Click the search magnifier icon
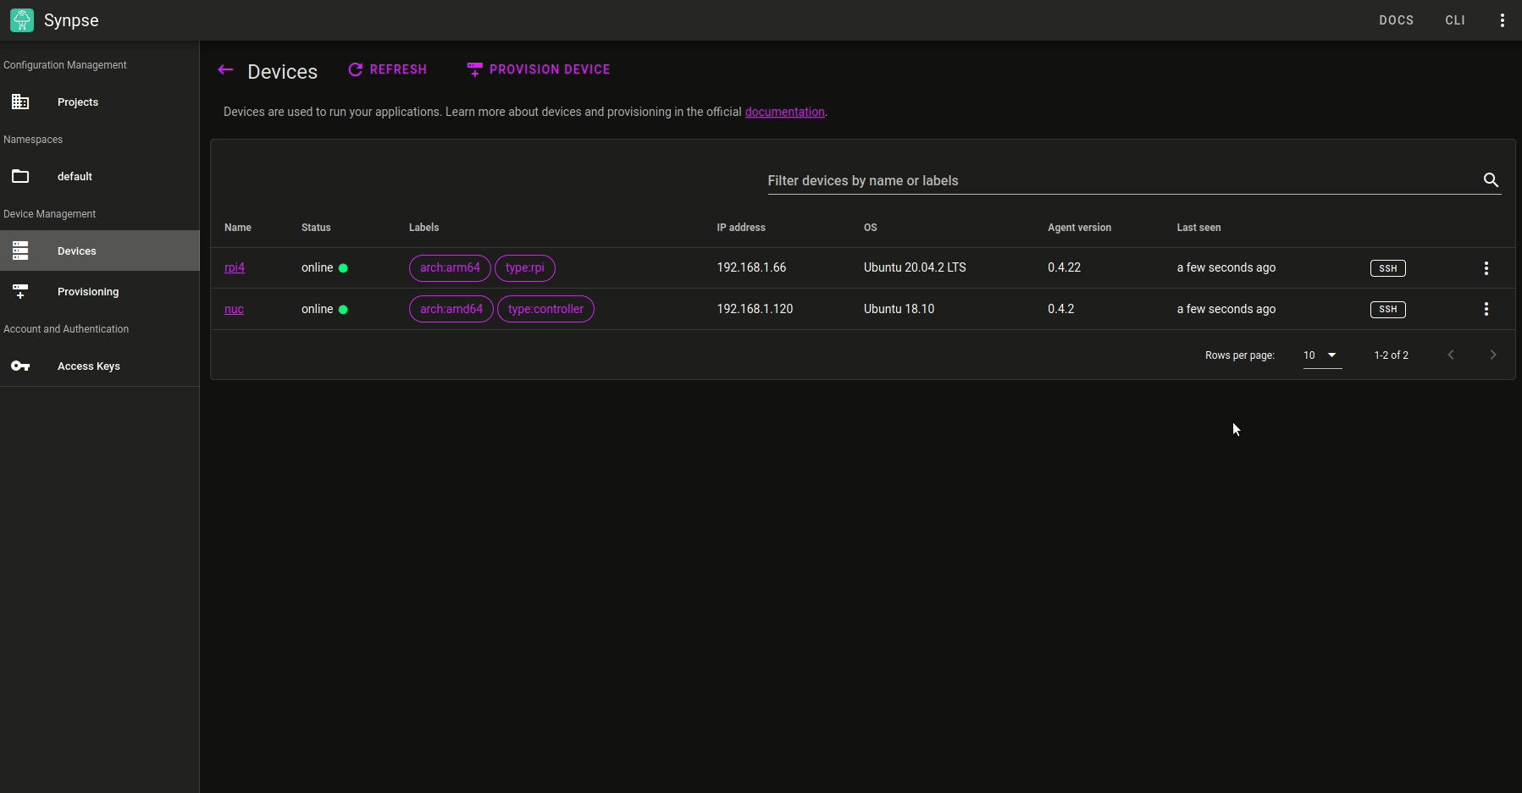The height and width of the screenshot is (793, 1522). pos(1491,180)
